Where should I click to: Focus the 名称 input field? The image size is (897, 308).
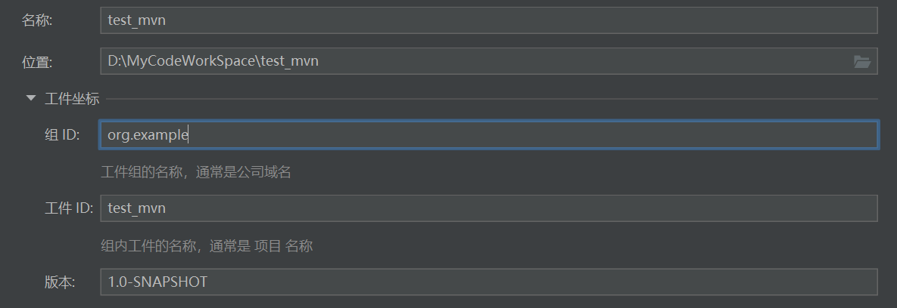click(488, 21)
